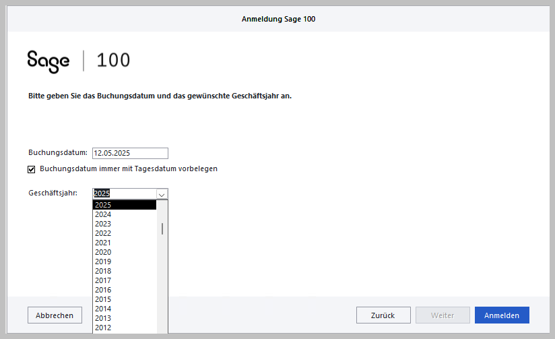Select 2018 in the year list
The height and width of the screenshot is (339, 555).
[x=124, y=271]
